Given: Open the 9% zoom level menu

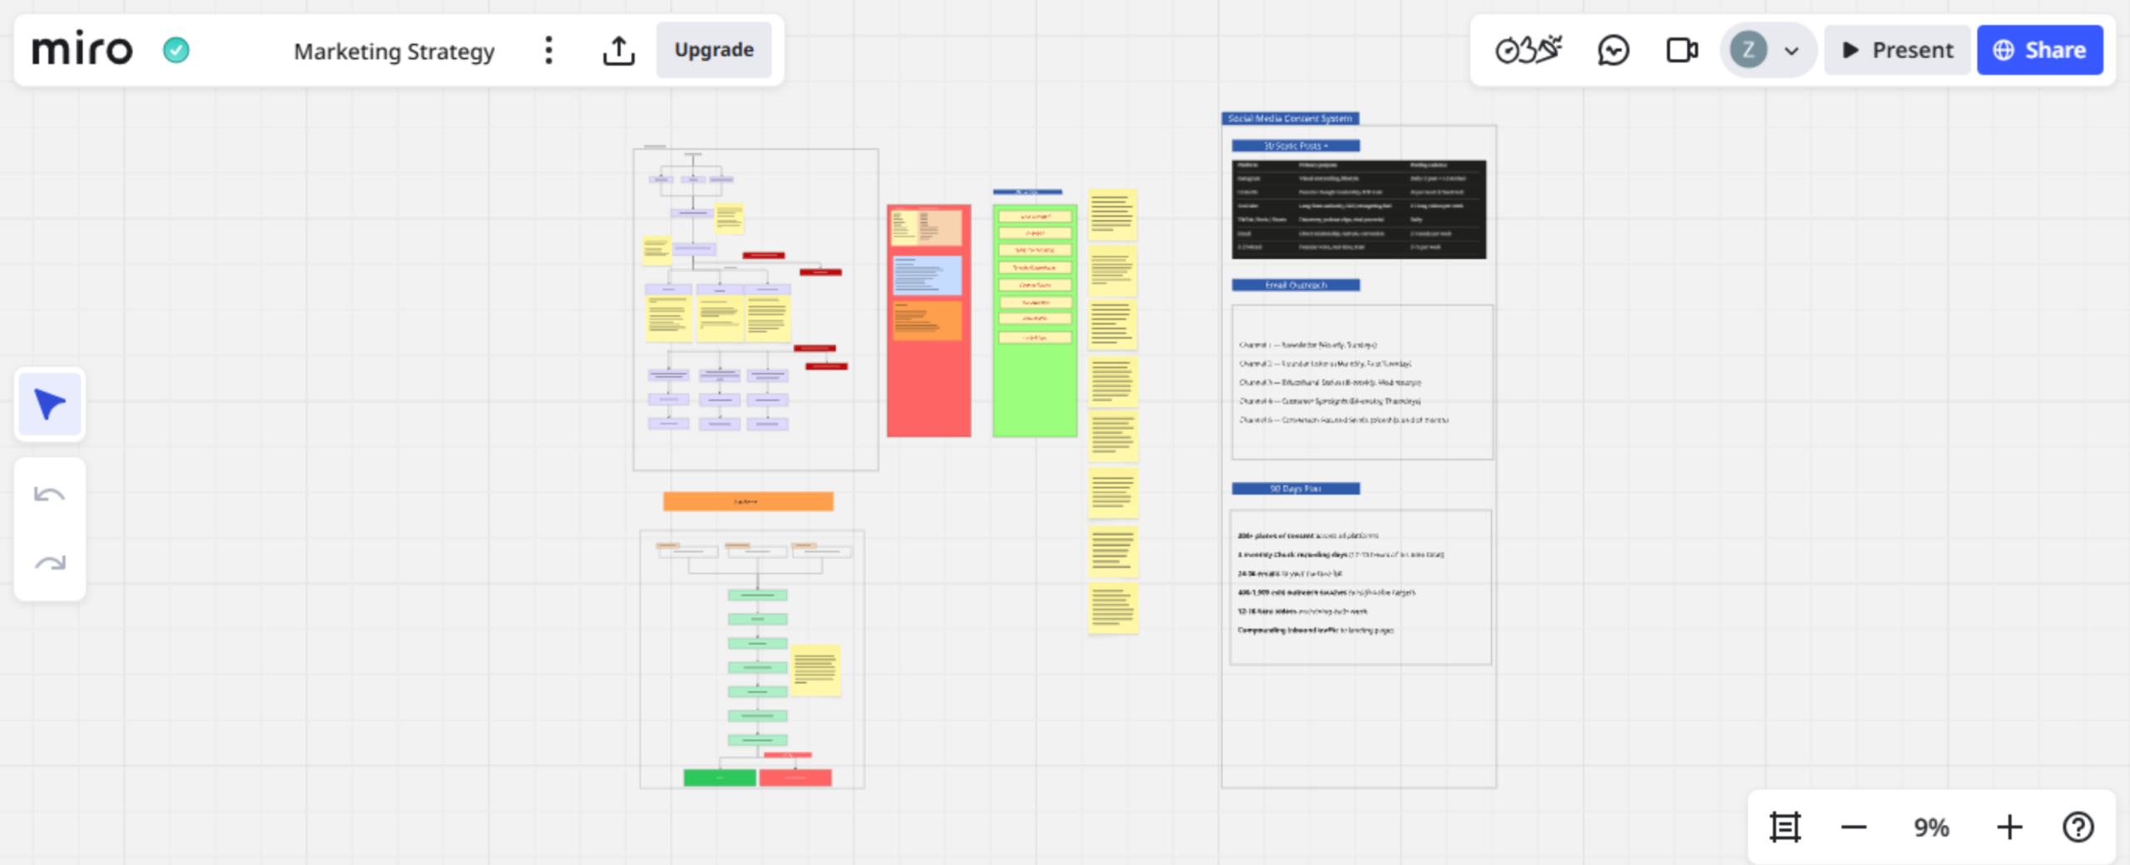Looking at the screenshot, I should coord(1931,827).
